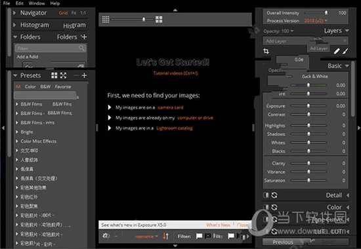361x249 pixels.
Task: Open the Tutorial videos link
Action: coord(175,73)
